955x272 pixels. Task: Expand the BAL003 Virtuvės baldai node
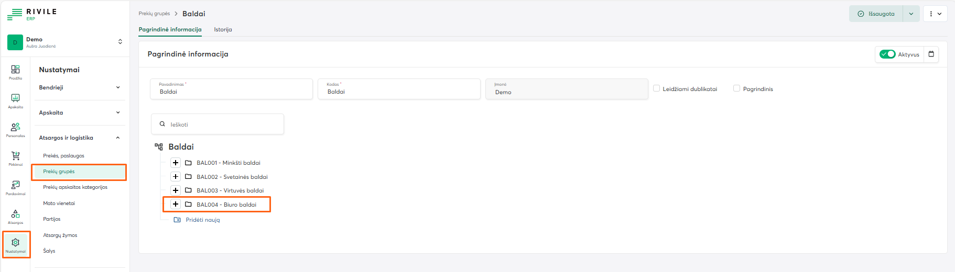tap(176, 190)
